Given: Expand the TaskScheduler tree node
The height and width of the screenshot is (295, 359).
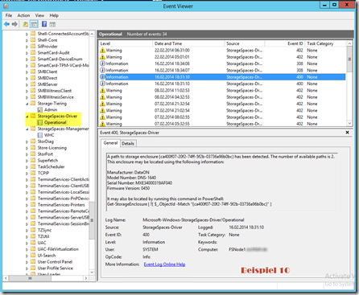Looking at the screenshot, I should 27,167.
